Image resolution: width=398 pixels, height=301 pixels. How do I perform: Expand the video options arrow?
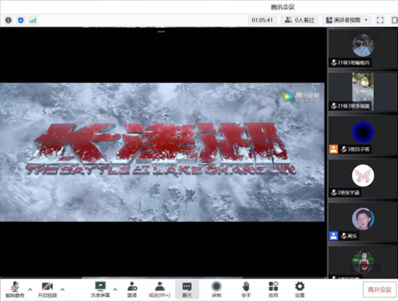[63, 289]
